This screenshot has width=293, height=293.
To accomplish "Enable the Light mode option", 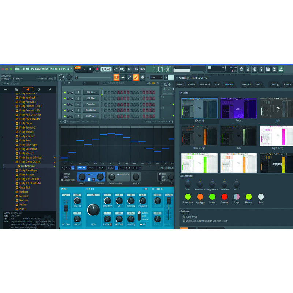I will (x=184, y=216).
